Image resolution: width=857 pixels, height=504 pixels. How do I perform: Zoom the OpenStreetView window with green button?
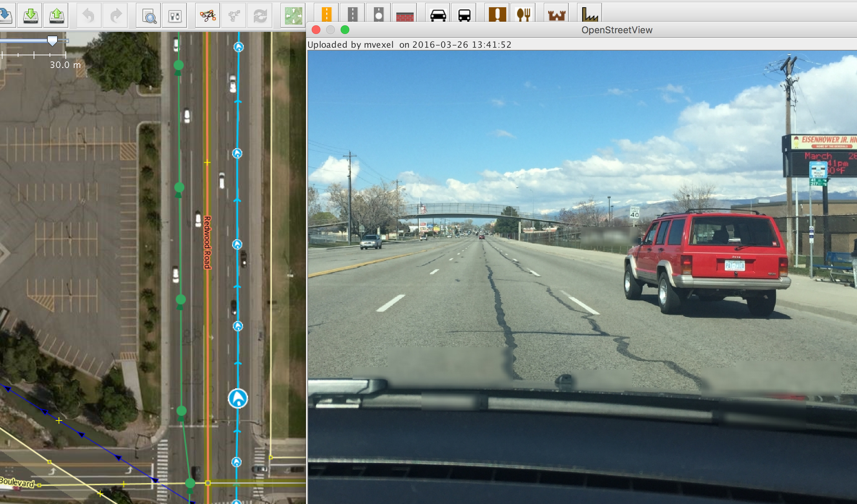click(345, 30)
